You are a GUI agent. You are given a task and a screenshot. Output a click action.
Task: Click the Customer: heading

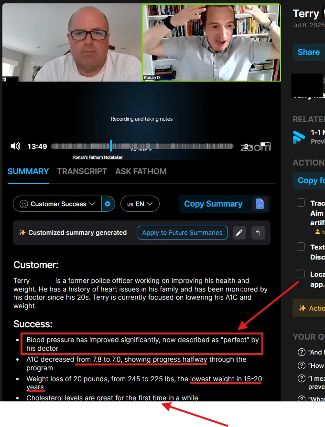click(36, 265)
